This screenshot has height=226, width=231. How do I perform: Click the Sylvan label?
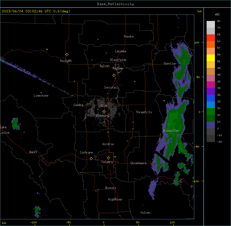(105, 66)
